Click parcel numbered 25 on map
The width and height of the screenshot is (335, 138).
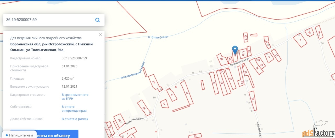[144, 108]
